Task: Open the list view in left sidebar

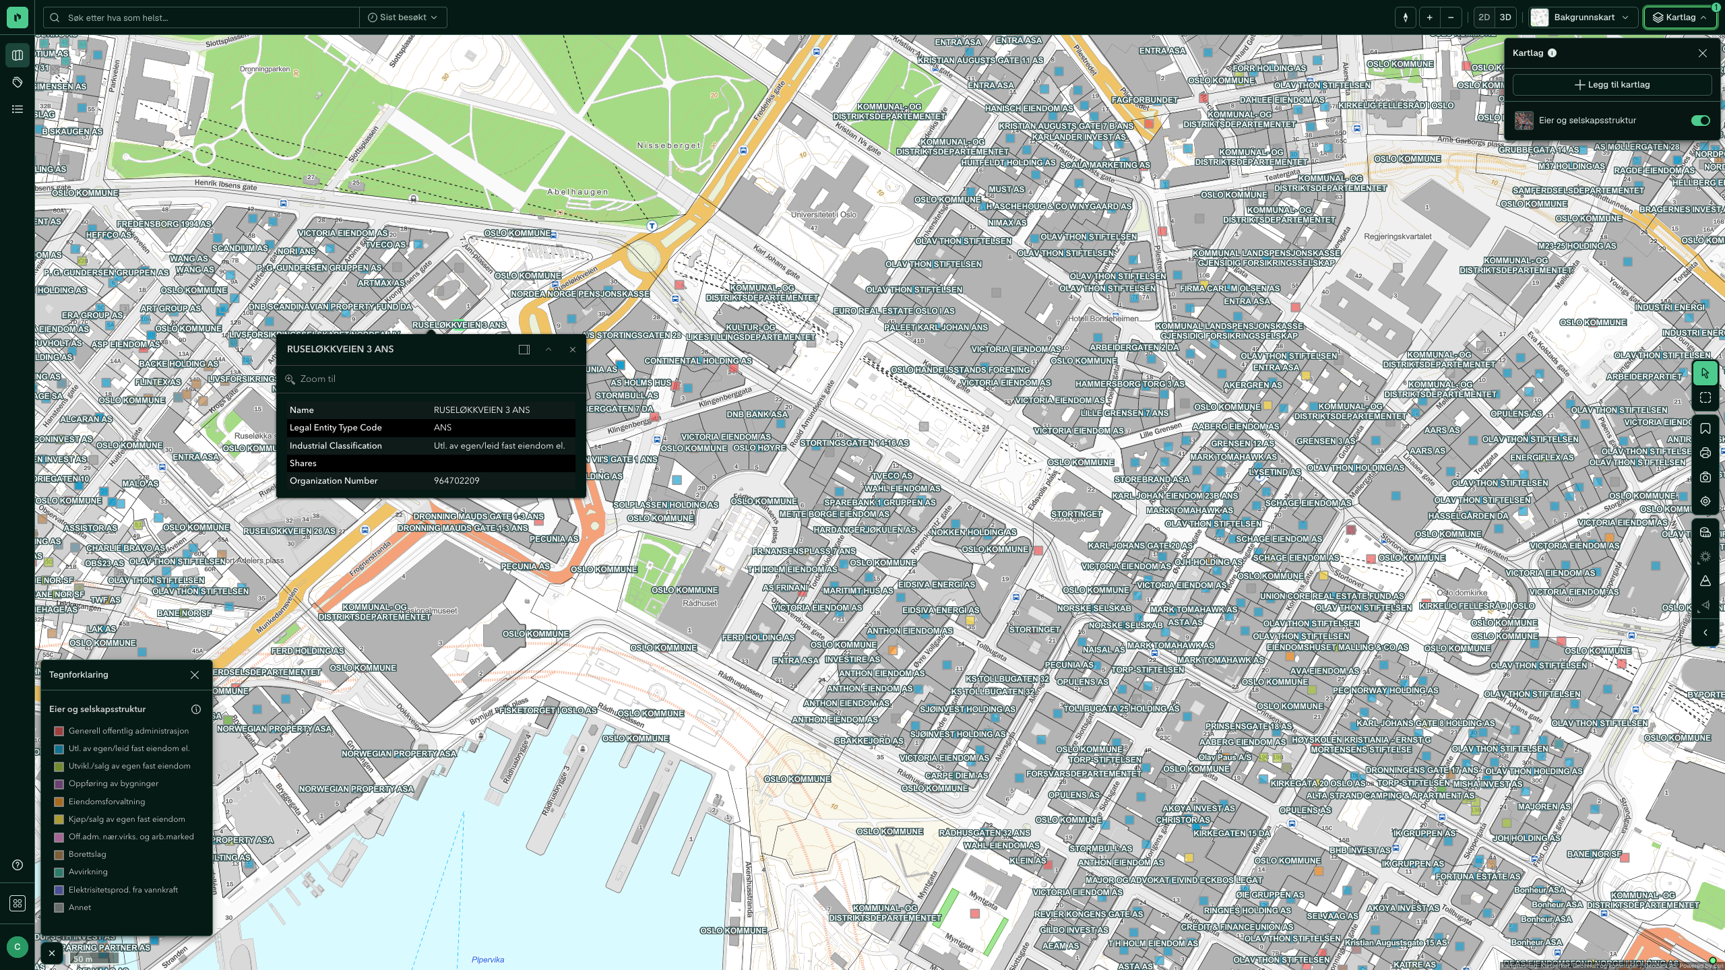Action: [x=18, y=109]
